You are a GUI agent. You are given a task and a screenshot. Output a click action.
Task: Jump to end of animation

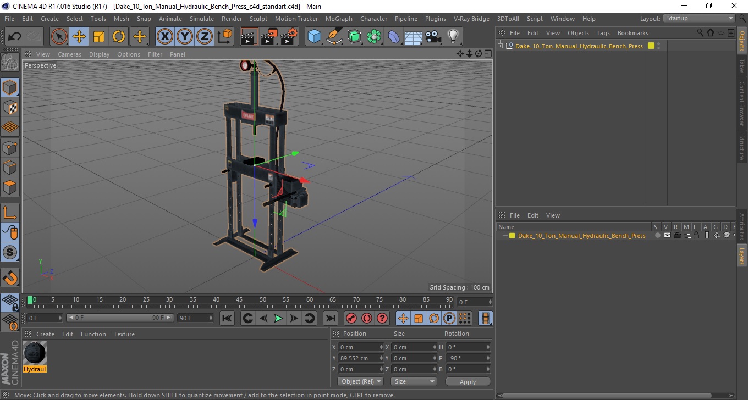click(330, 318)
